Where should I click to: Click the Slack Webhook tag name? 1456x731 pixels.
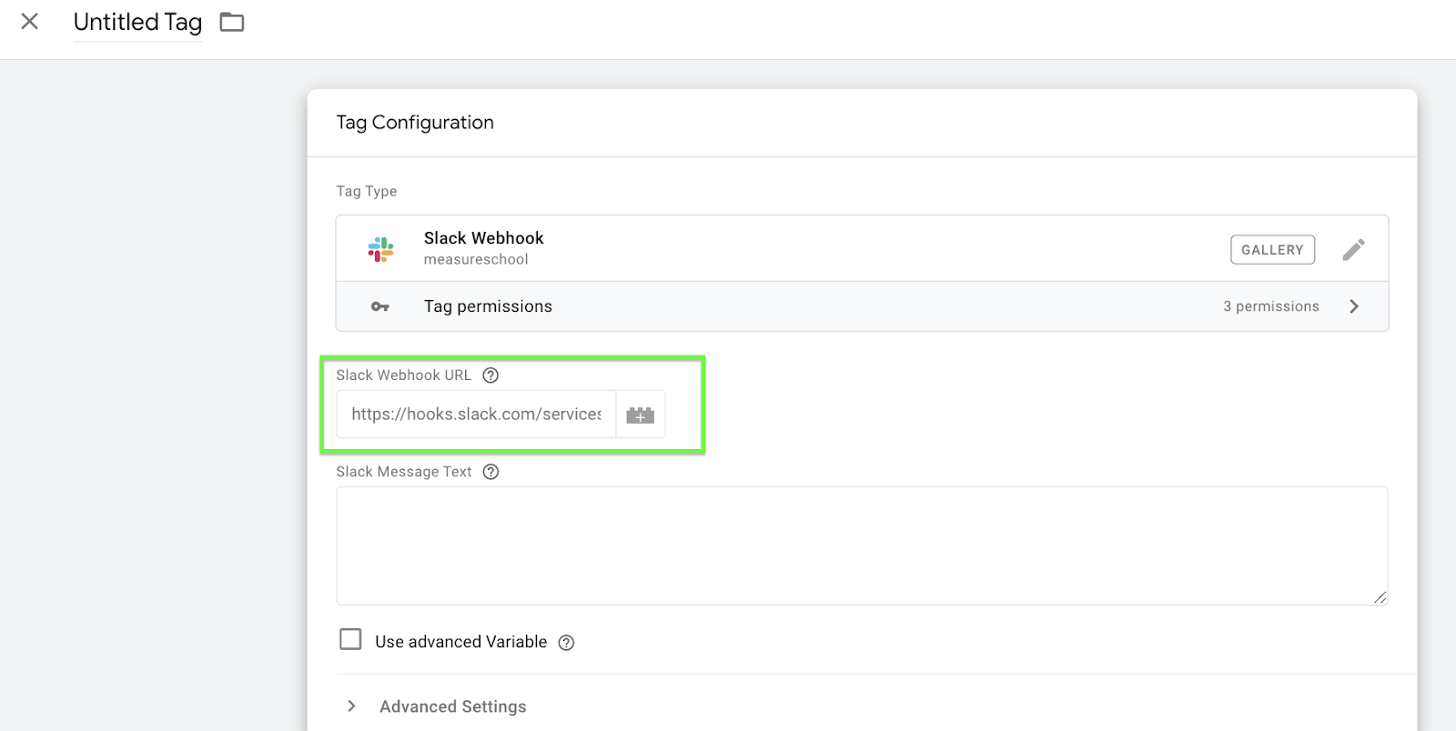pos(483,238)
